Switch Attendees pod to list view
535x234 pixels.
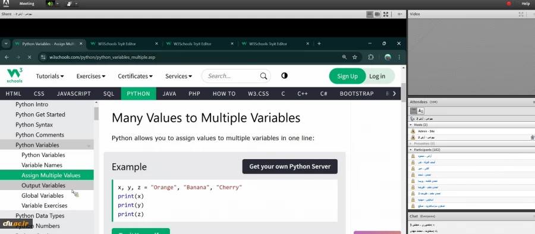pos(414,111)
